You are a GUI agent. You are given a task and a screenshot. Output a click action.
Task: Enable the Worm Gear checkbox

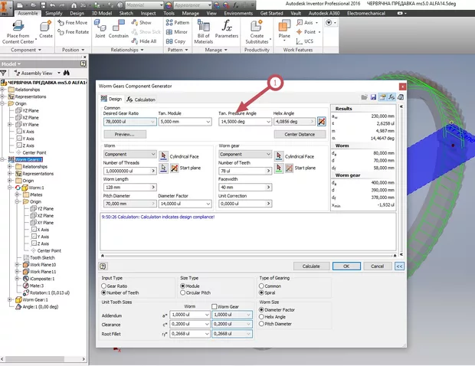(x=215, y=306)
